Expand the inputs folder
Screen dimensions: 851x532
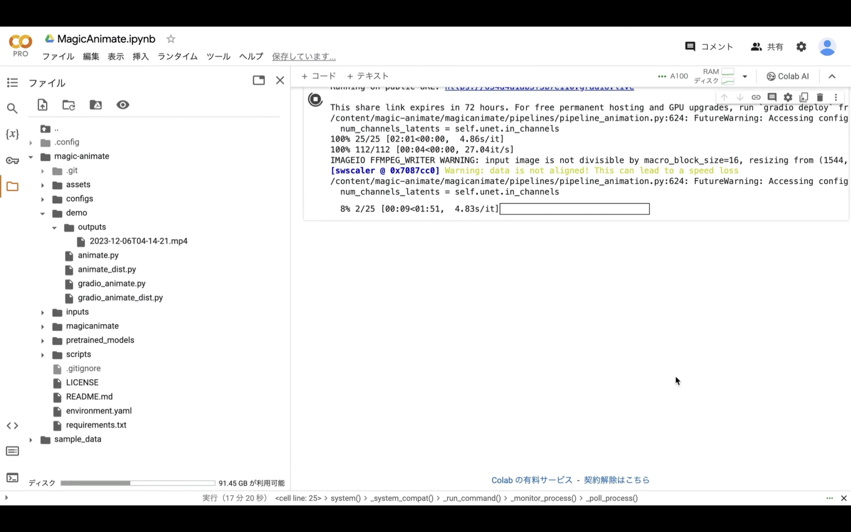pyautogui.click(x=43, y=312)
